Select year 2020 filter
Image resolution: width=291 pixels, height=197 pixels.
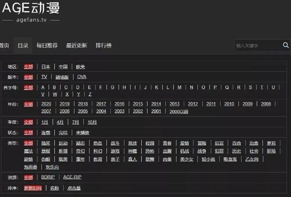(46, 104)
